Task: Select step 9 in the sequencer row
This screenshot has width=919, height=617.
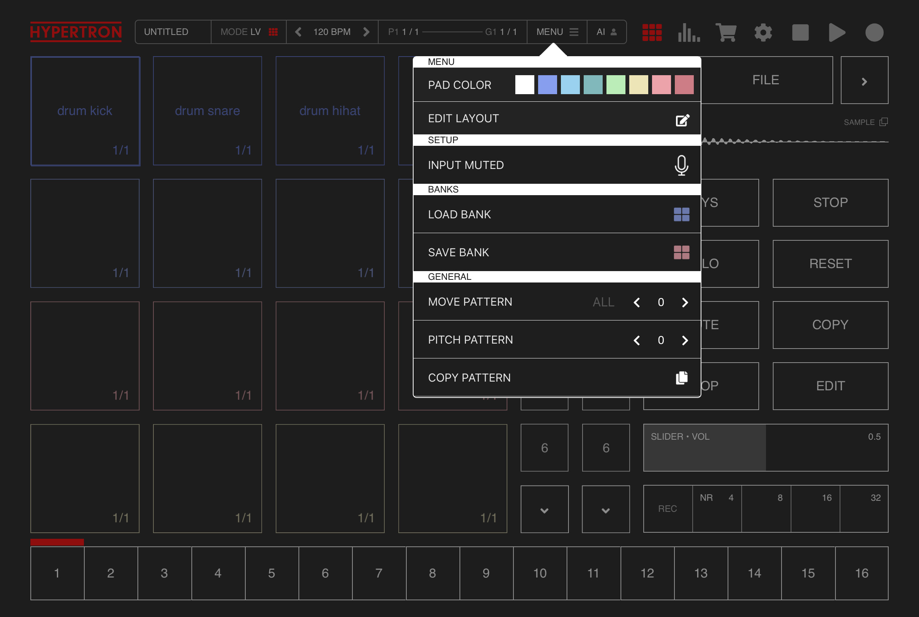Action: [486, 573]
